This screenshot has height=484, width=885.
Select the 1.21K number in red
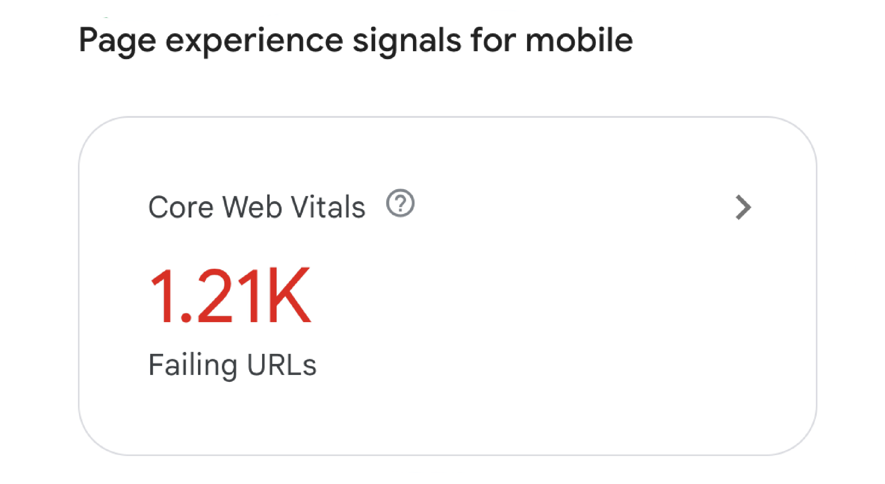point(231,295)
